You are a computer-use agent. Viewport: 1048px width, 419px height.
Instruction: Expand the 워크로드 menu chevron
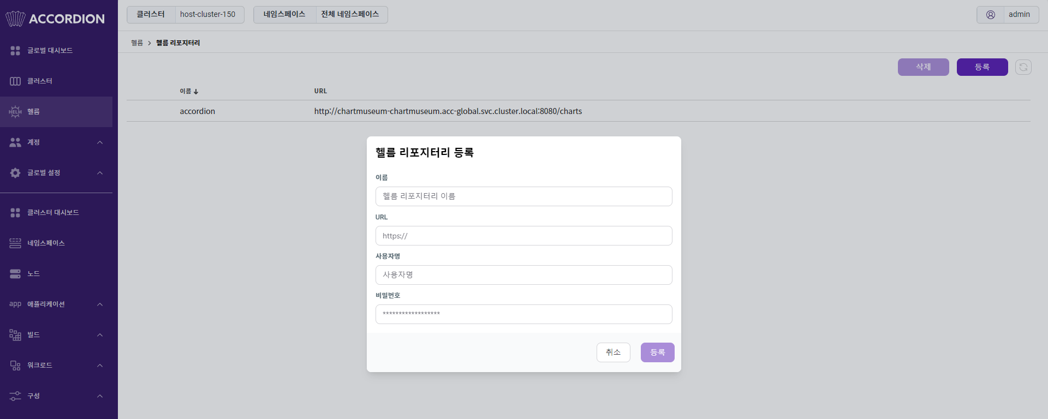point(100,366)
